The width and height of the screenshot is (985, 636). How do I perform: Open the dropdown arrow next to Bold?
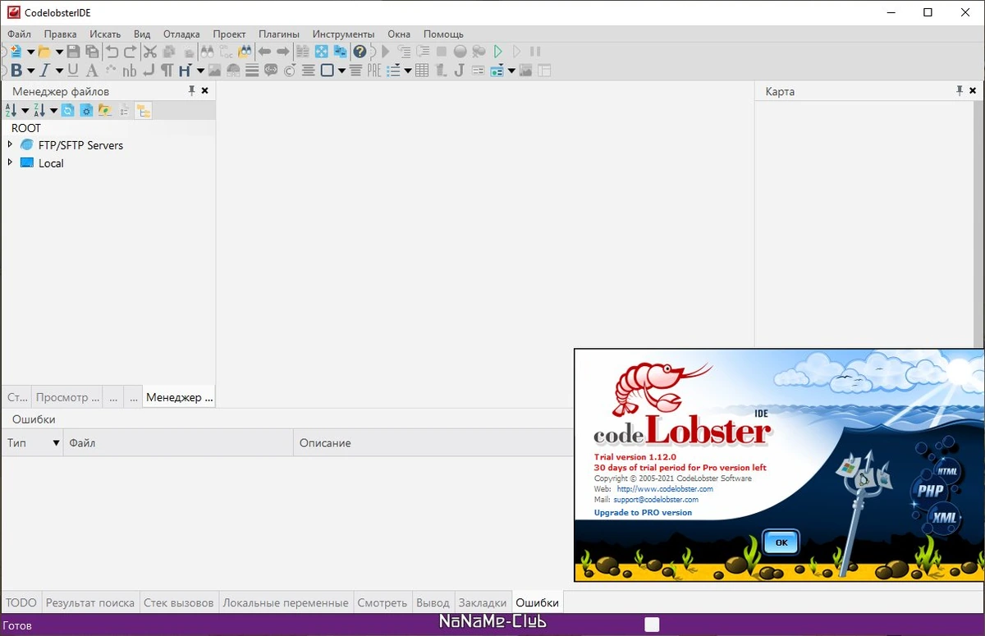[x=31, y=71]
